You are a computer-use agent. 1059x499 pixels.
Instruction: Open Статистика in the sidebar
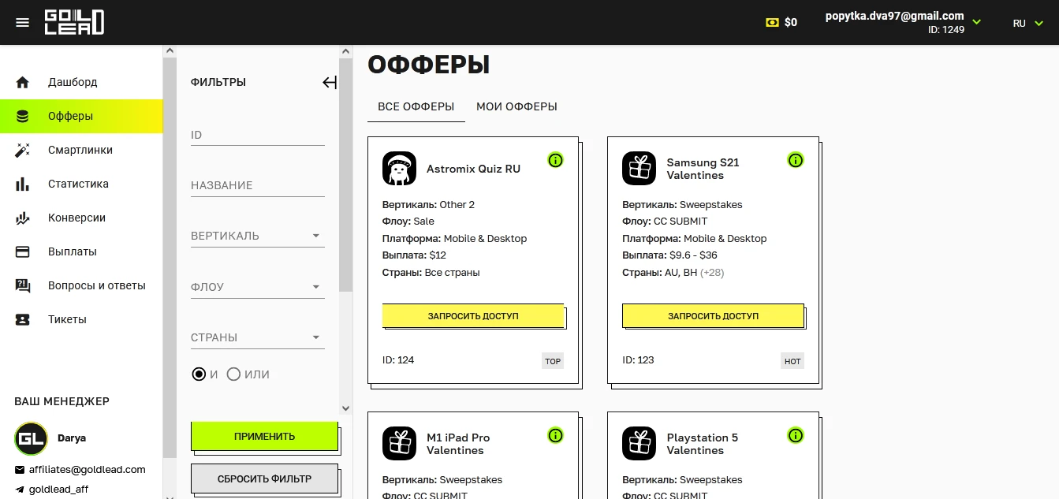click(81, 184)
